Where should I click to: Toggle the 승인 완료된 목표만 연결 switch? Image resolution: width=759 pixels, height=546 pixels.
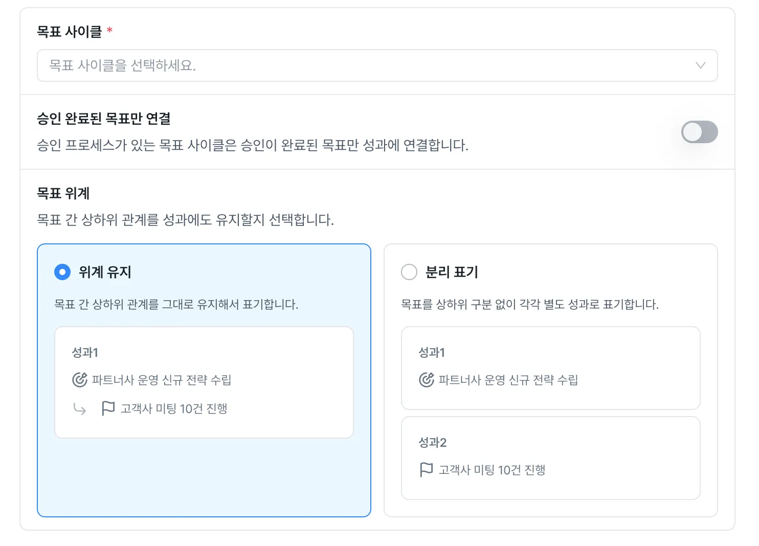click(699, 132)
